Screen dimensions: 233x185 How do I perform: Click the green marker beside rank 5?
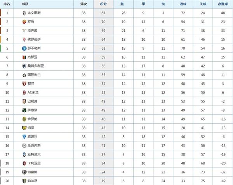pyautogui.click(x=1, y=48)
